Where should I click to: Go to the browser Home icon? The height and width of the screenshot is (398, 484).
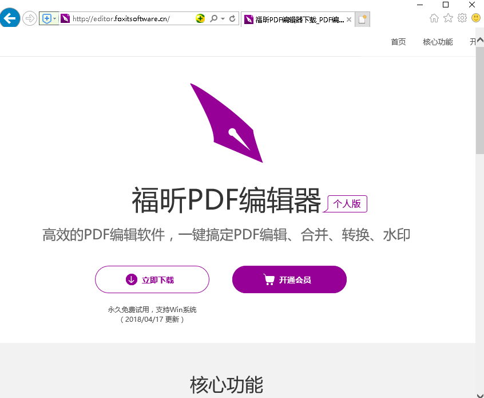point(434,18)
